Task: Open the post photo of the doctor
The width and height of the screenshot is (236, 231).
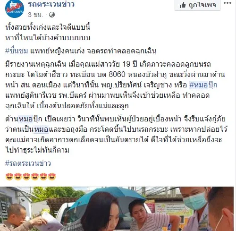Action: click(117, 209)
